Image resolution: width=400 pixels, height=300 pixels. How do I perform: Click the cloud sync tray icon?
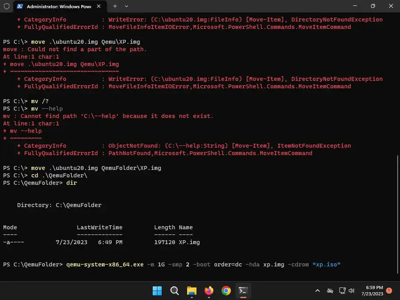tap(330, 291)
